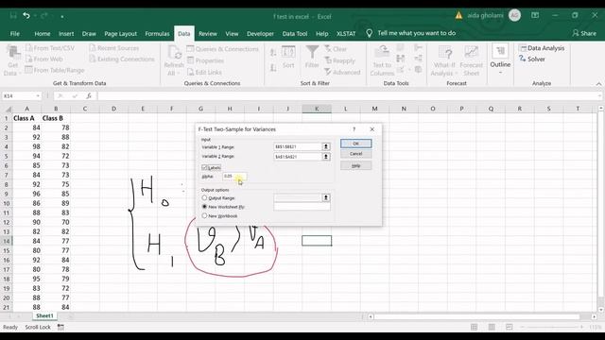Select the Class A header cell

[26, 118]
